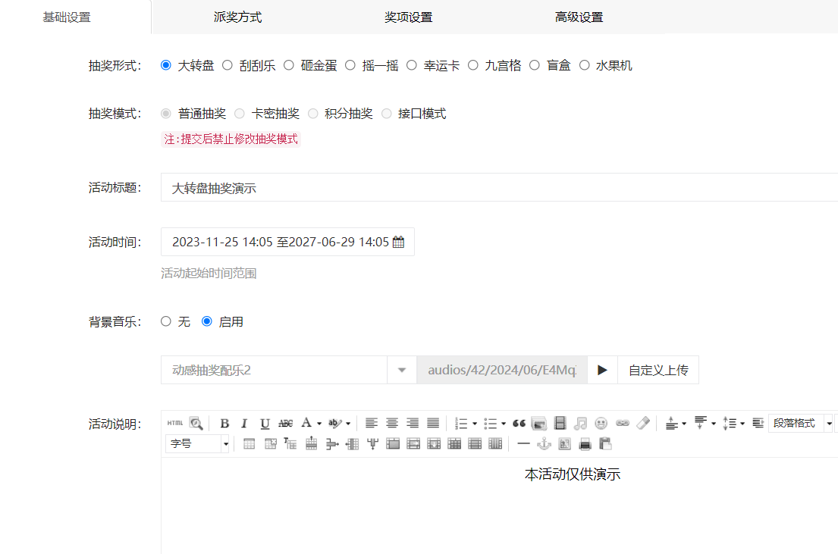This screenshot has height=554, width=838.
Task: Insert an anchor
Action: tap(544, 444)
